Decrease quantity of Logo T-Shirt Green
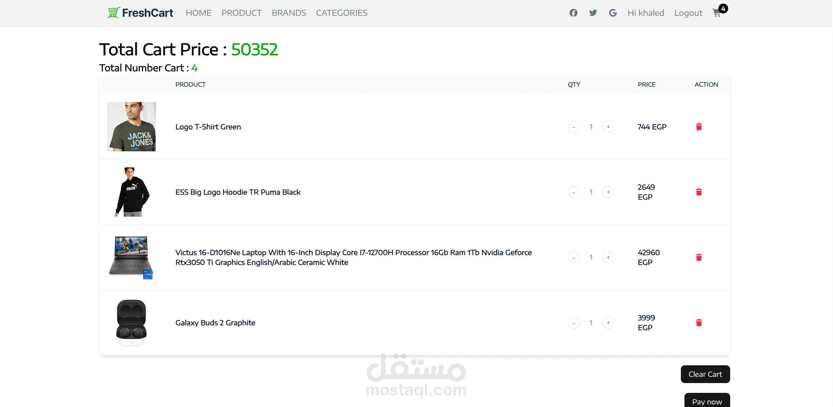This screenshot has height=407, width=833. click(x=574, y=127)
